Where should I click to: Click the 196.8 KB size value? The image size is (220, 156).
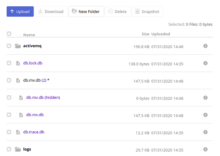tap(142, 47)
